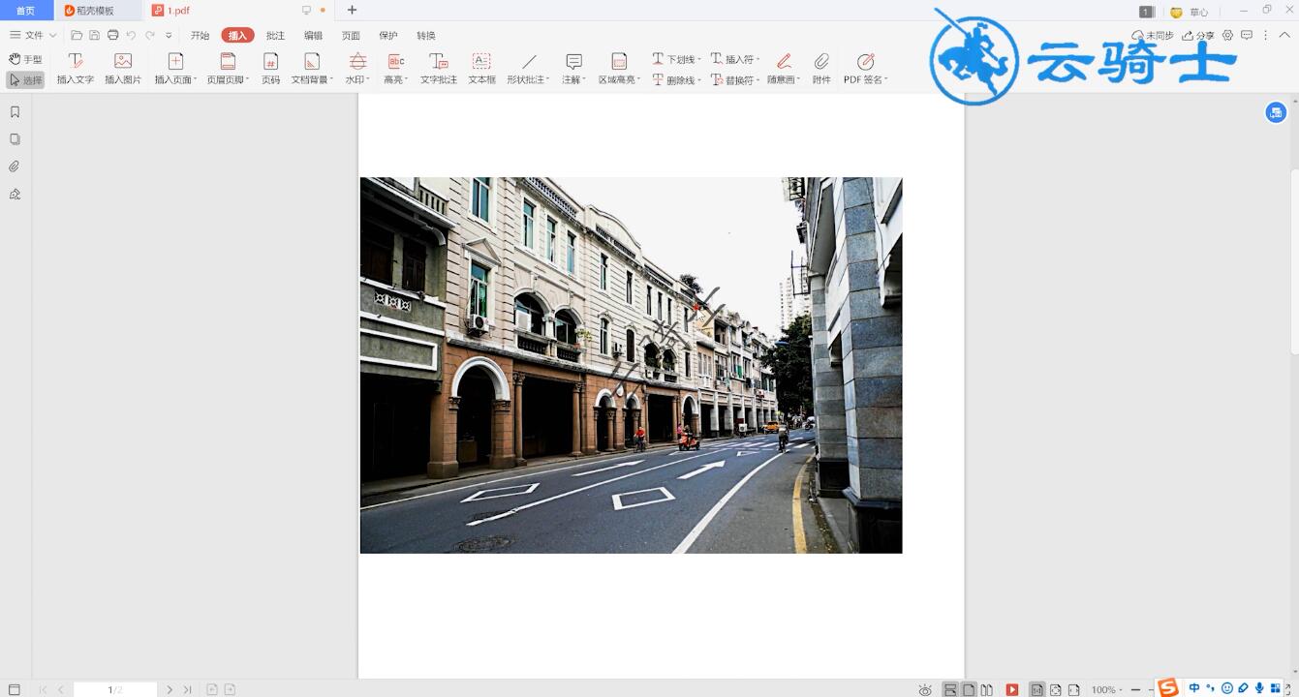Viewport: 1299px width, 697px height.
Task: Activate the 选择 selection tool
Action: tap(25, 80)
